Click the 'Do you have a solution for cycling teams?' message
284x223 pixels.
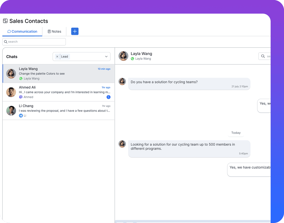[x=189, y=84]
